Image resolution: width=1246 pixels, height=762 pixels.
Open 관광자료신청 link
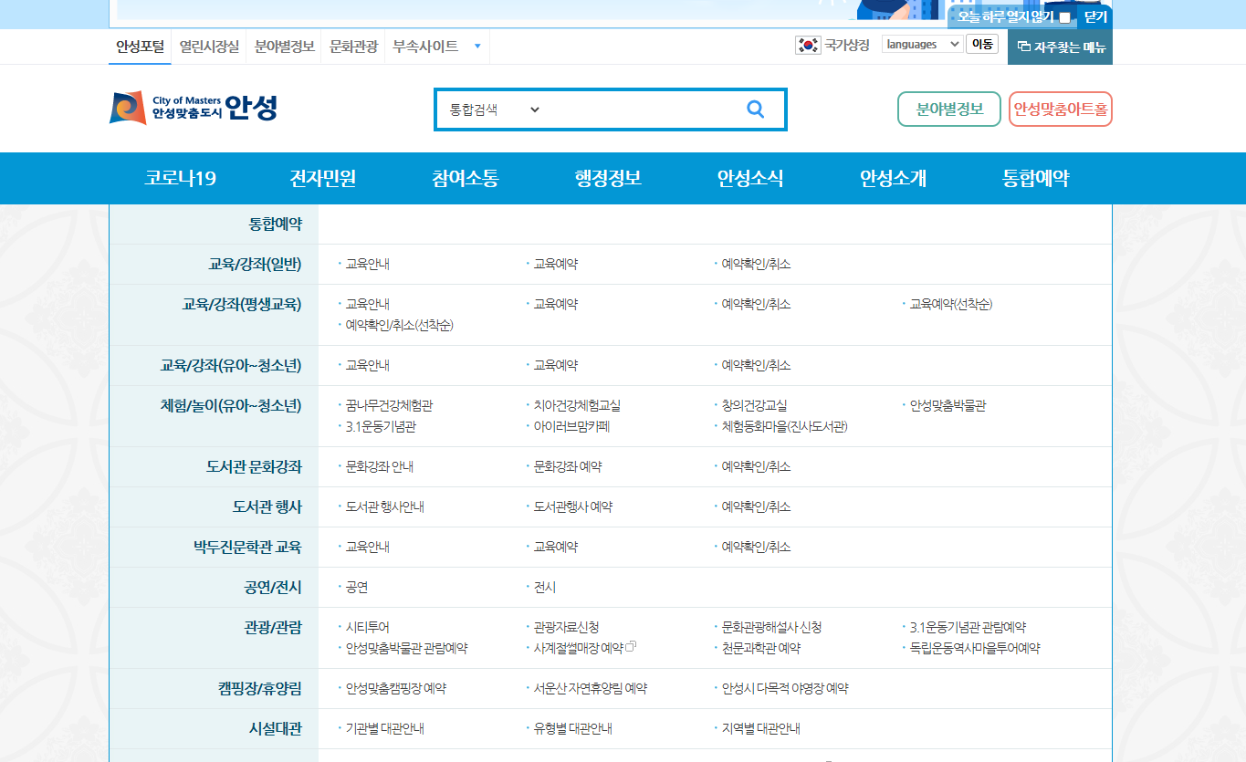pyautogui.click(x=567, y=627)
